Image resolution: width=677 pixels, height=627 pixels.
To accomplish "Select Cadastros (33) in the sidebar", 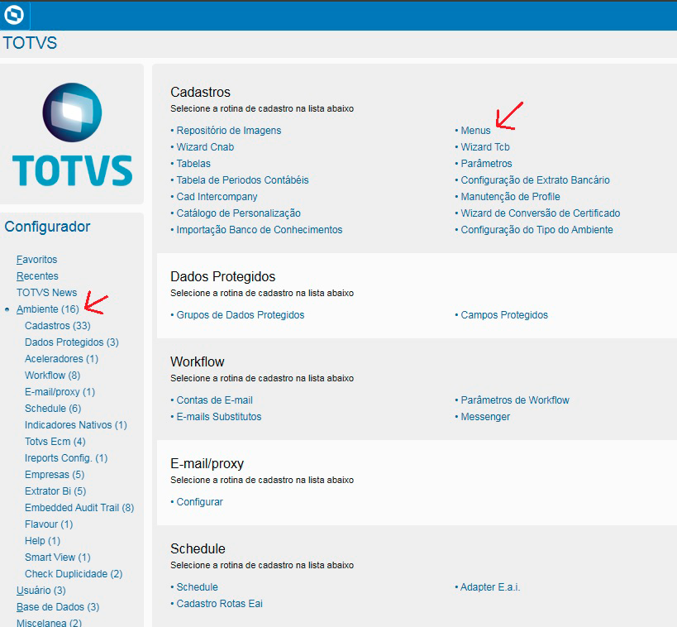I will click(x=57, y=325).
